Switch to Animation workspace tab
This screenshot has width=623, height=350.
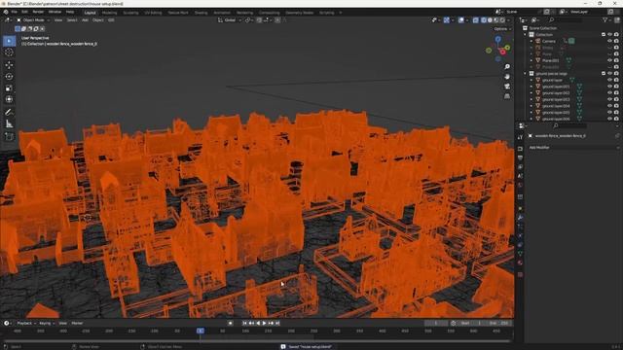222,13
